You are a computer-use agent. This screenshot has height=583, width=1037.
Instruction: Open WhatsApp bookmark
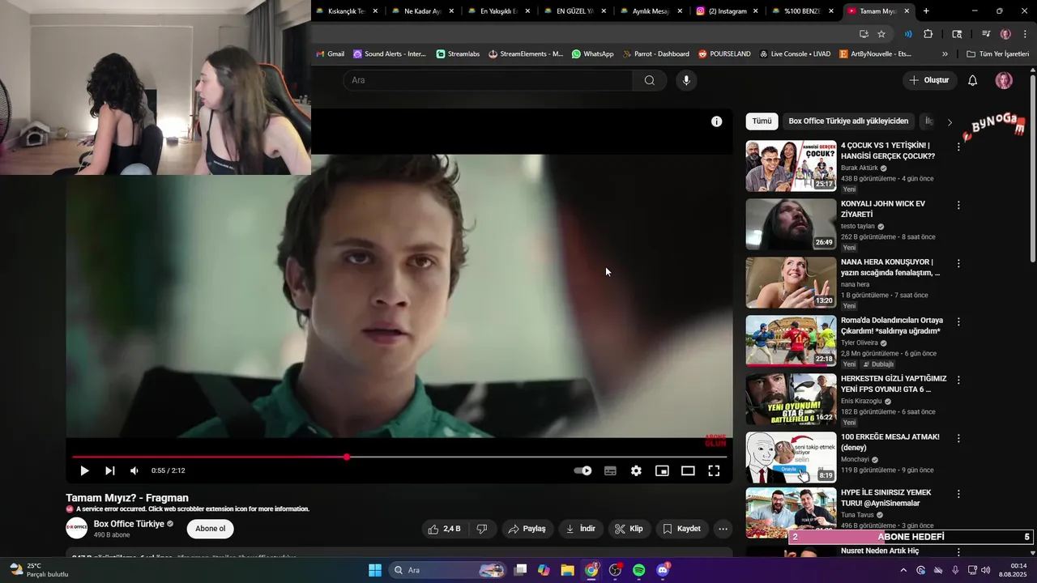(592, 54)
